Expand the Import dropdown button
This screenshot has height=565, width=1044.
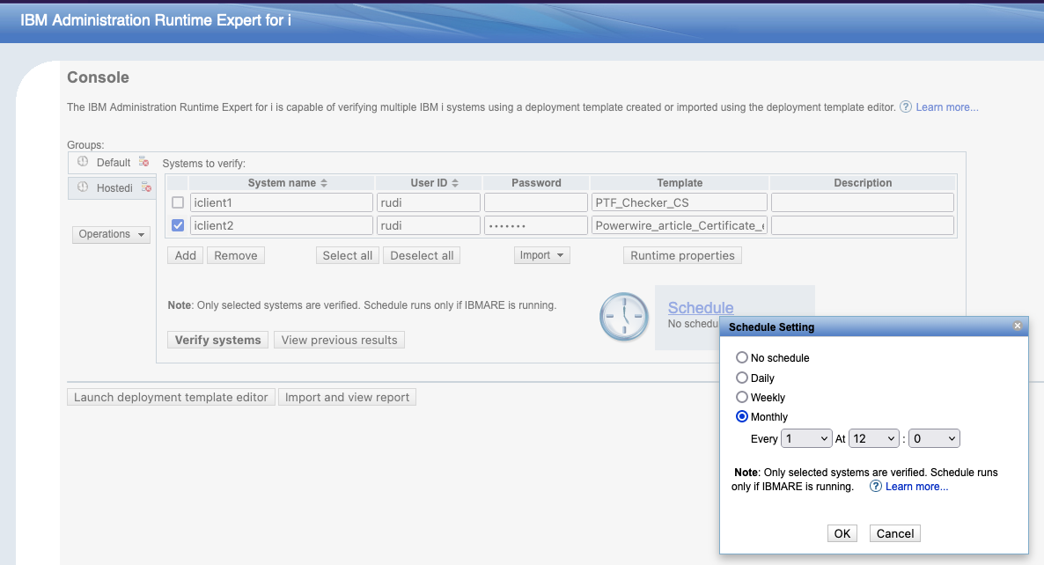pos(541,255)
